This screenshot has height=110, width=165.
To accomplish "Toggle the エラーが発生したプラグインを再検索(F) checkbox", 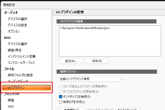I will click(x=60, y=86).
